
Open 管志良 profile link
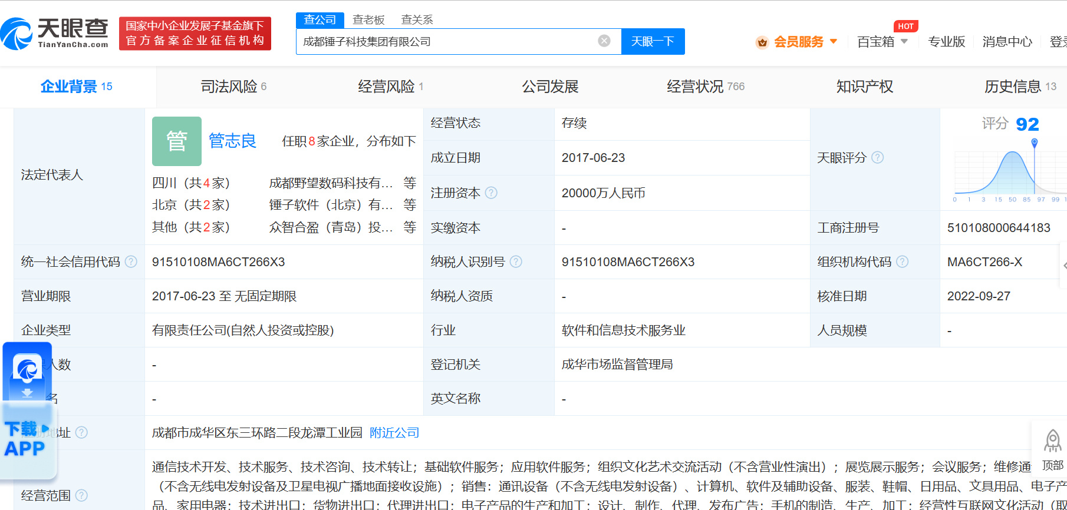coord(232,141)
